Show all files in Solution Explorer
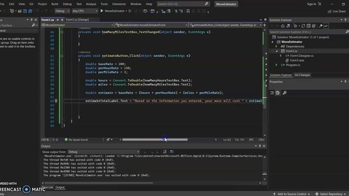 click(314, 26)
